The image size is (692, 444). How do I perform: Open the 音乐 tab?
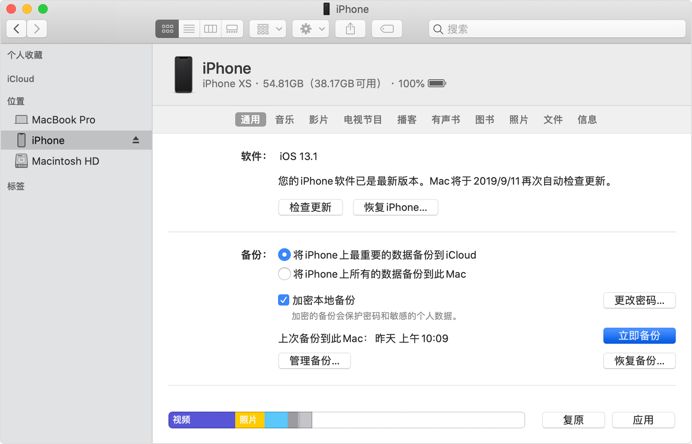pyautogui.click(x=284, y=119)
